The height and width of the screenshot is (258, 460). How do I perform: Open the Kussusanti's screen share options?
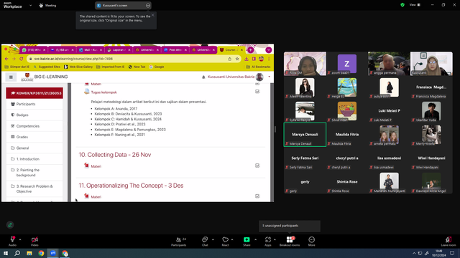(148, 5)
